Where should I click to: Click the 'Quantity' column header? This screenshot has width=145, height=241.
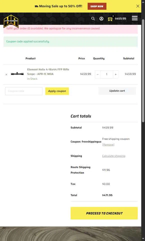99,58
